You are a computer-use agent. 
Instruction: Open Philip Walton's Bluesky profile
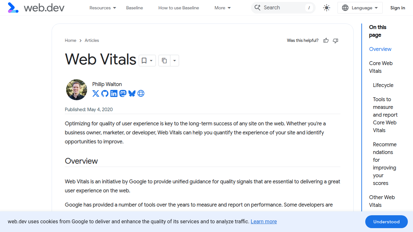click(x=132, y=93)
